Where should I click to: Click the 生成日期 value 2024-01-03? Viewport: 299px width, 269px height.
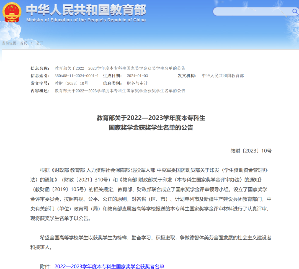click(137, 76)
